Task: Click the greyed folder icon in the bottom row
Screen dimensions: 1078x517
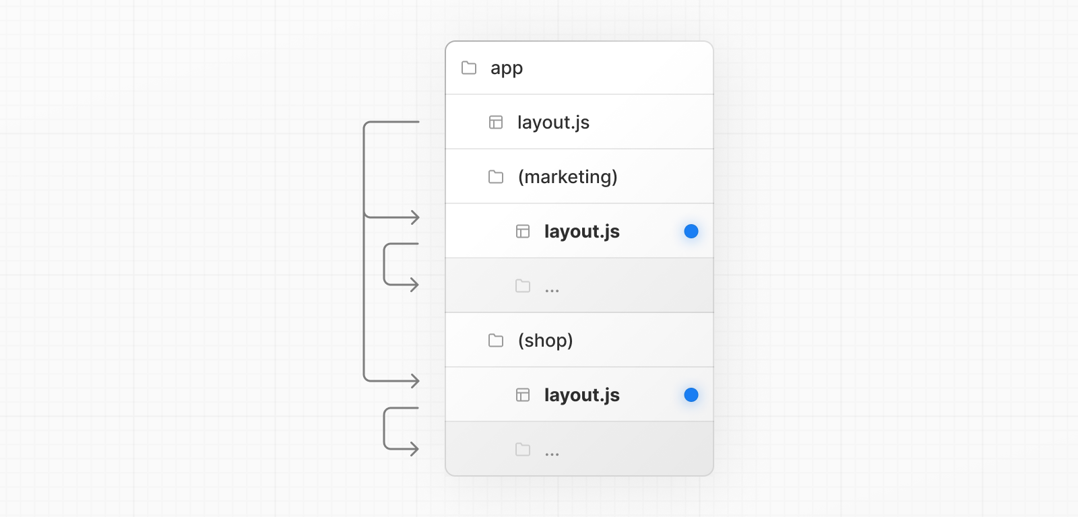Action: coord(523,449)
